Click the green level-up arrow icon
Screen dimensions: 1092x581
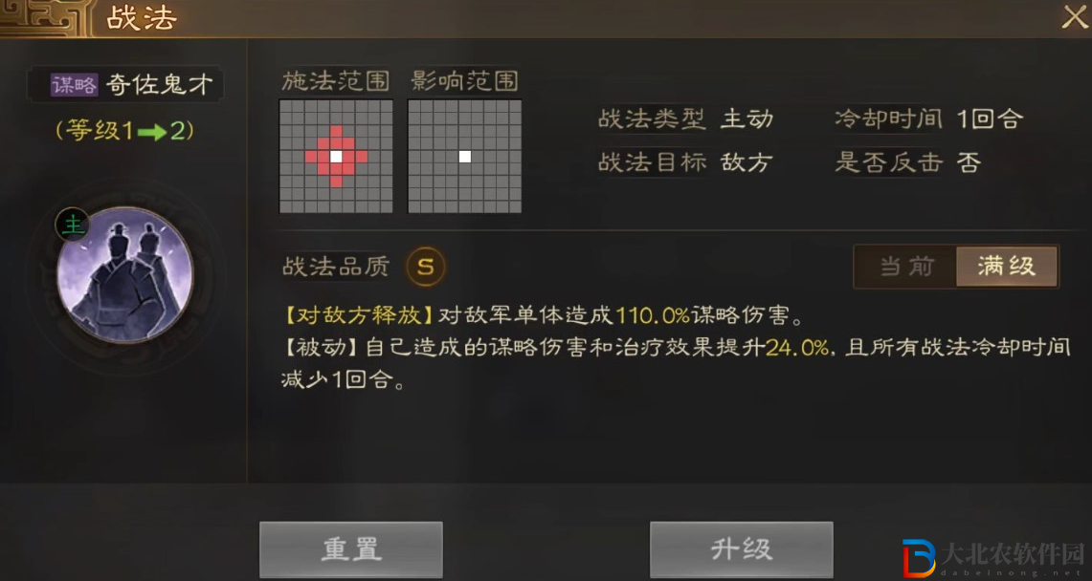[152, 132]
